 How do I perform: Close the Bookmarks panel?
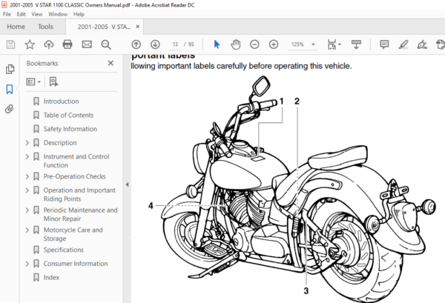(x=111, y=63)
